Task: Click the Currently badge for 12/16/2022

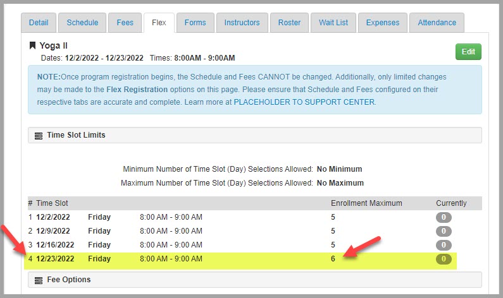Action: pyautogui.click(x=444, y=245)
